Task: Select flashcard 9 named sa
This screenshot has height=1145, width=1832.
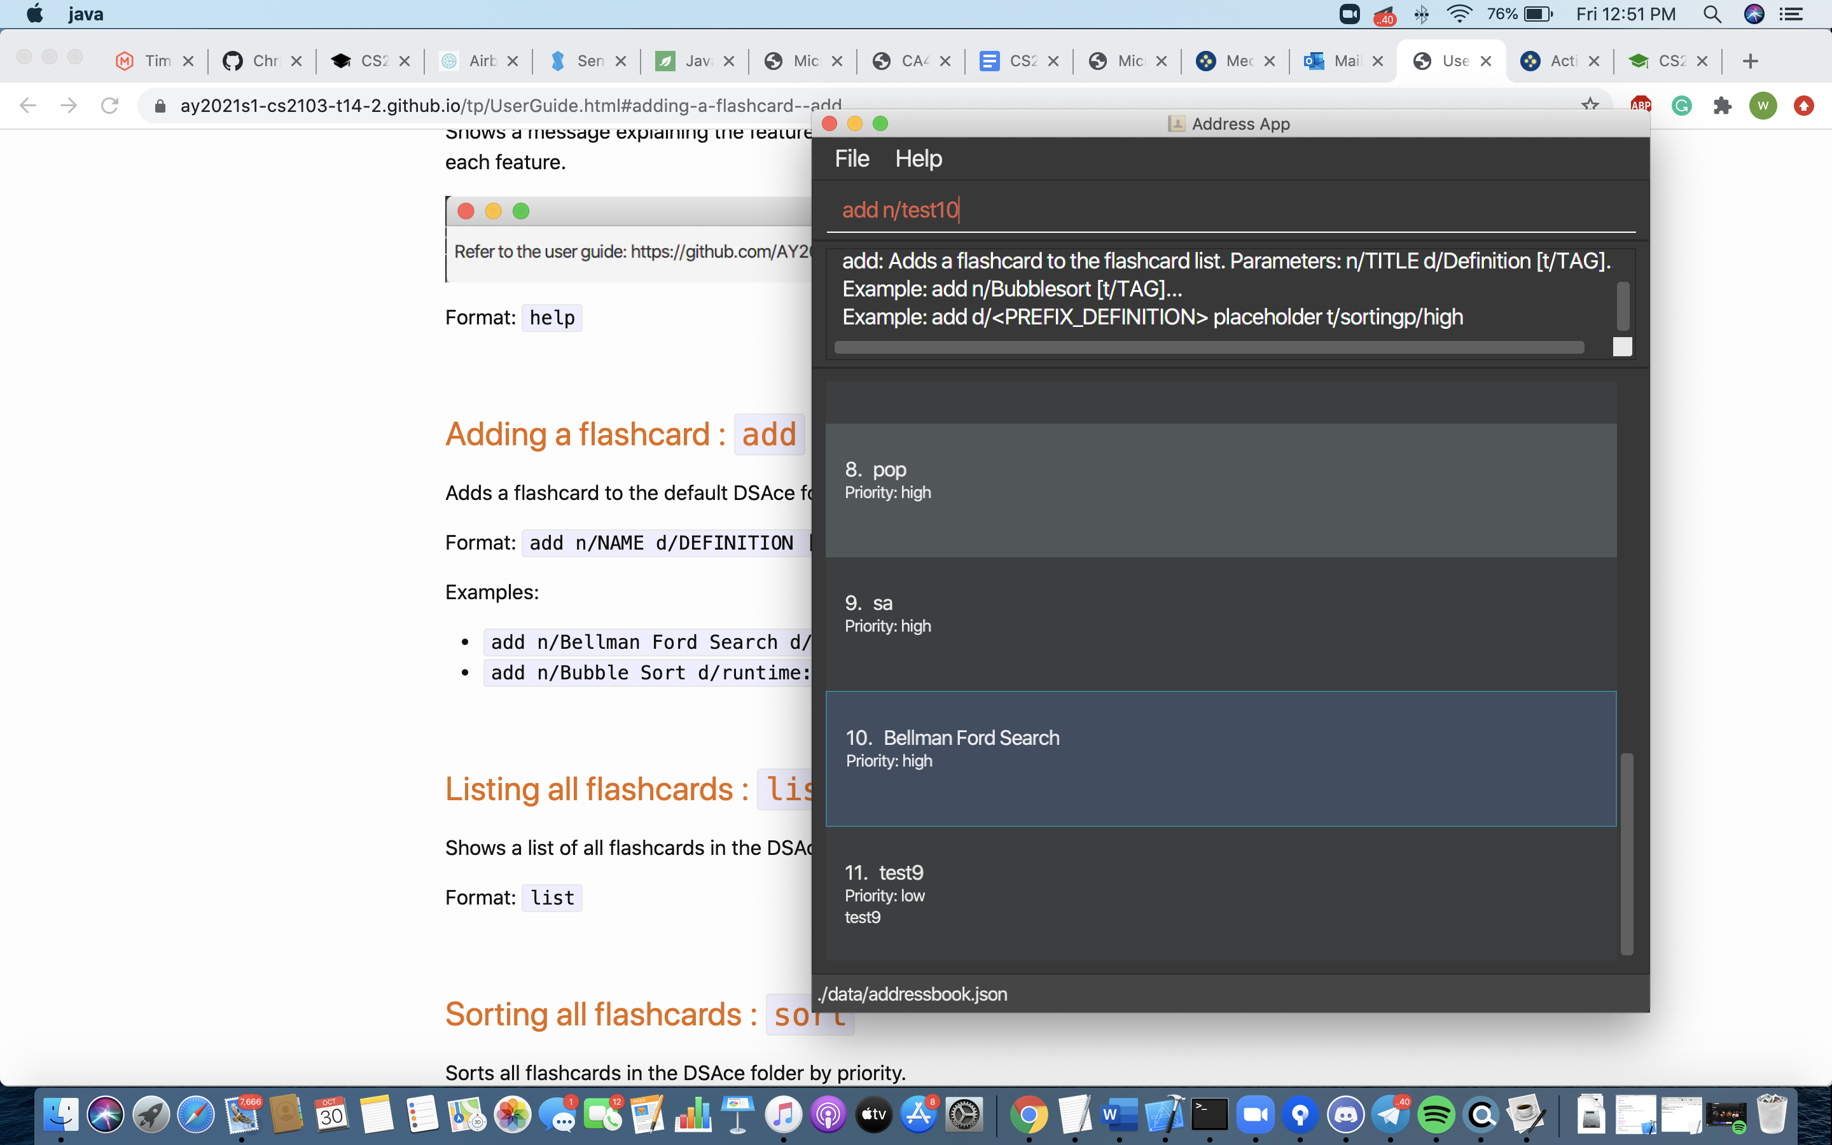Action: (x=1220, y=623)
